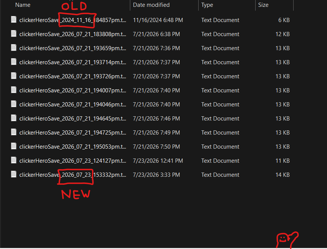The image size is (327, 249).
Task: Click the date 7/21/2026 6:38 PM
Action: coord(156,34)
